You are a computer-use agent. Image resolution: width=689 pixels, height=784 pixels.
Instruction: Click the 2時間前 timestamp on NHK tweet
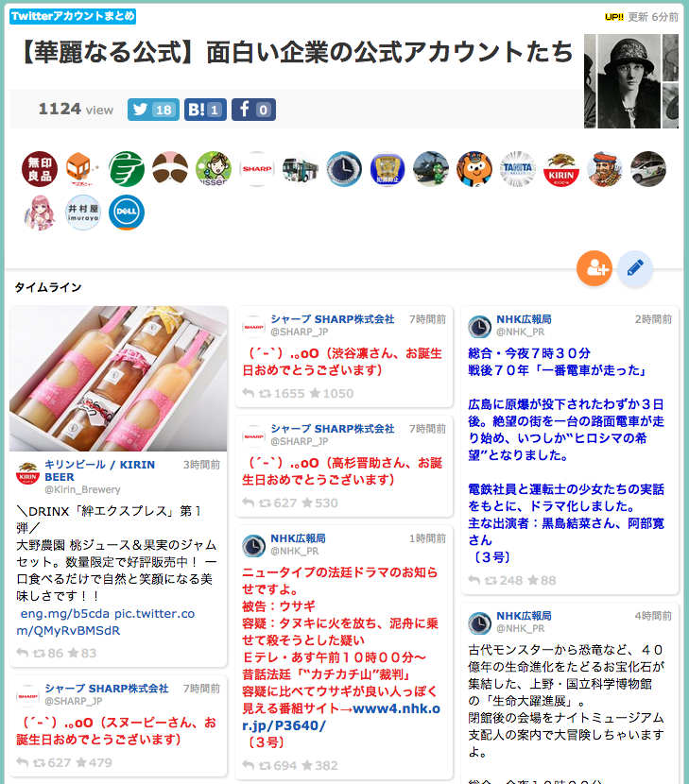click(x=653, y=319)
